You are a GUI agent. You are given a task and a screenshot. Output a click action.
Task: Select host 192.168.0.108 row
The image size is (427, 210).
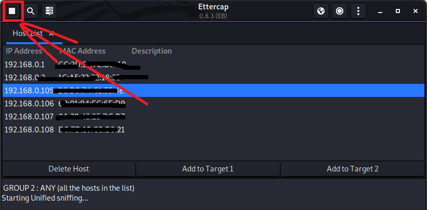pos(29,129)
